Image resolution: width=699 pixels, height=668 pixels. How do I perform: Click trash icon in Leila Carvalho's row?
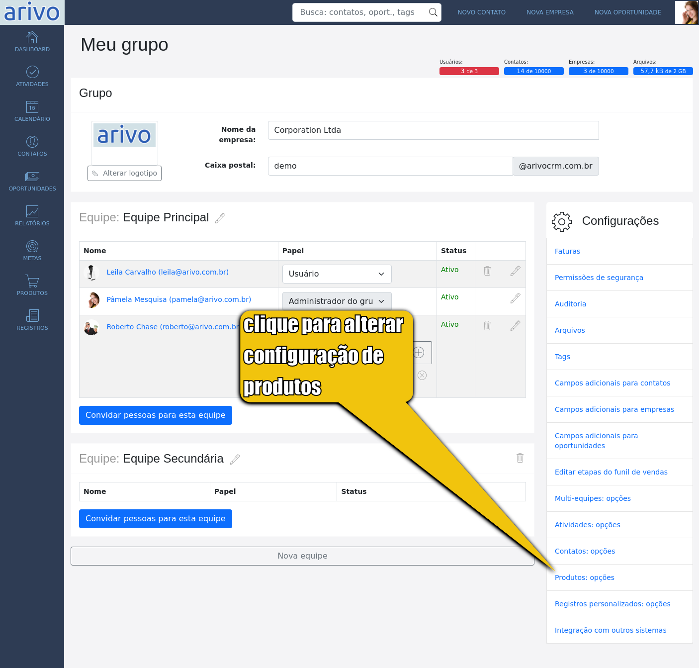coord(487,271)
